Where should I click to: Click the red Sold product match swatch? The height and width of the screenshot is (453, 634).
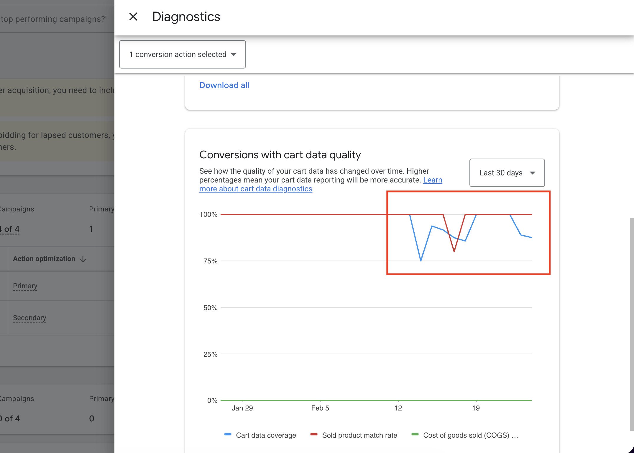[314, 434]
